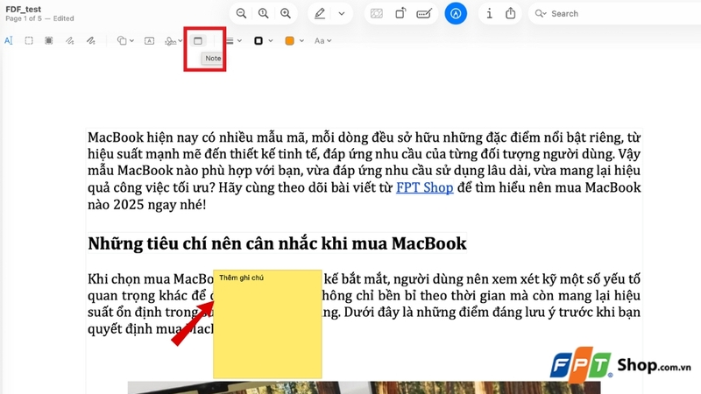Viewport: 701px width, 394px height.
Task: Click the paragraph starting "MacBook hiện nay"
Action: 364,171
